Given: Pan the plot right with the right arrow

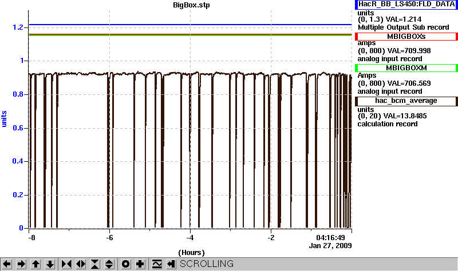Looking at the screenshot, I should click(21, 264).
